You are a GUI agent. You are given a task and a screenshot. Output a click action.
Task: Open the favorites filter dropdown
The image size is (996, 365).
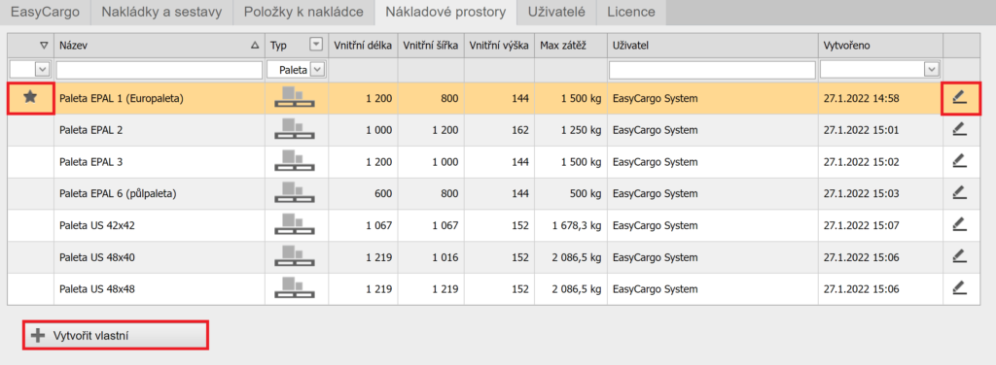[43, 69]
